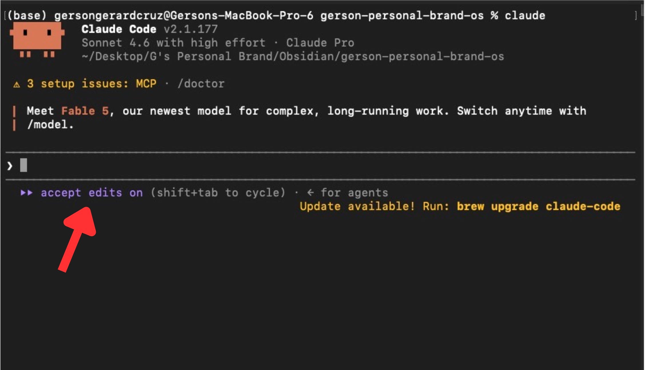The width and height of the screenshot is (645, 370).
Task: Click the Claude Code pixel mascot icon
Action: click(x=37, y=40)
